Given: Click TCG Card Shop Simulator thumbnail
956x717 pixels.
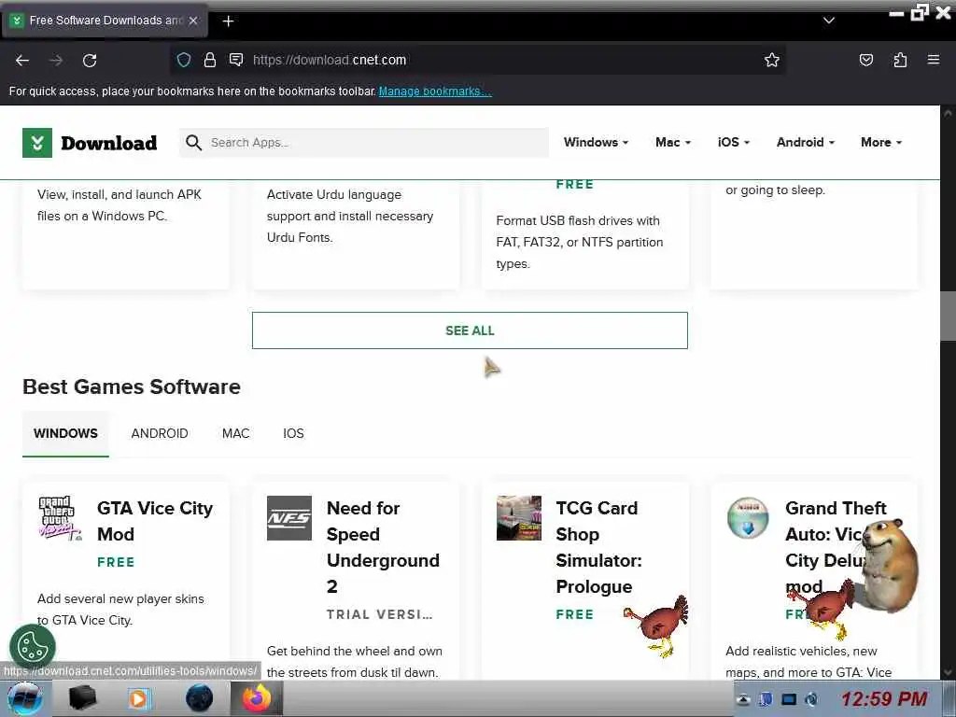Looking at the screenshot, I should pyautogui.click(x=519, y=518).
